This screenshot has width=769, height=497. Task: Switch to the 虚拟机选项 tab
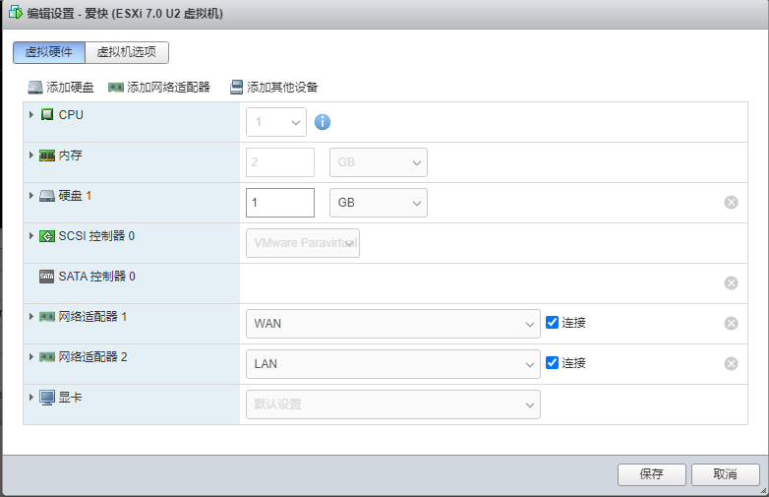[127, 52]
